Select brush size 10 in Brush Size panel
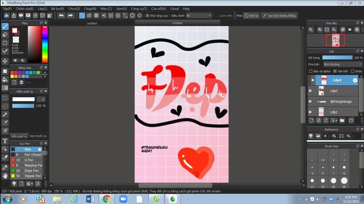 click(x=344, y=169)
